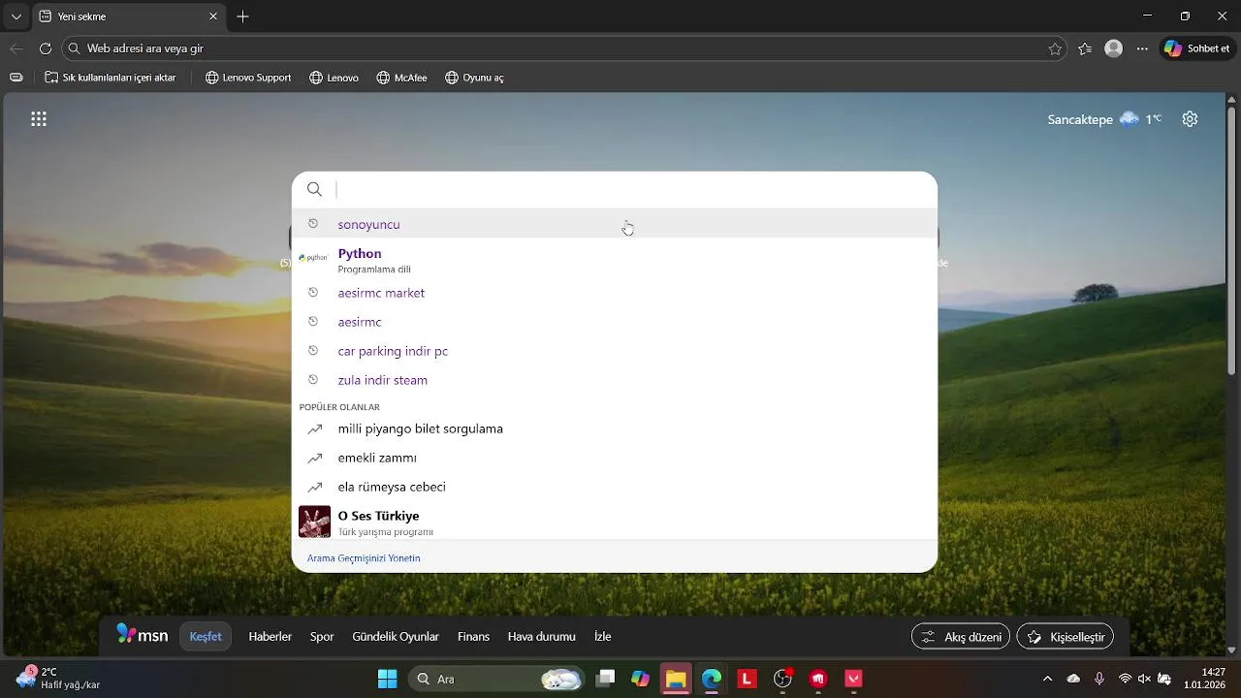
Task: Open Sancaktepe weather widget
Action: 1103,119
